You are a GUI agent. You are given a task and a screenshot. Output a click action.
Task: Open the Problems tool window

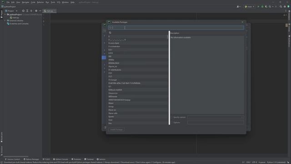pyautogui.click(x=76, y=159)
